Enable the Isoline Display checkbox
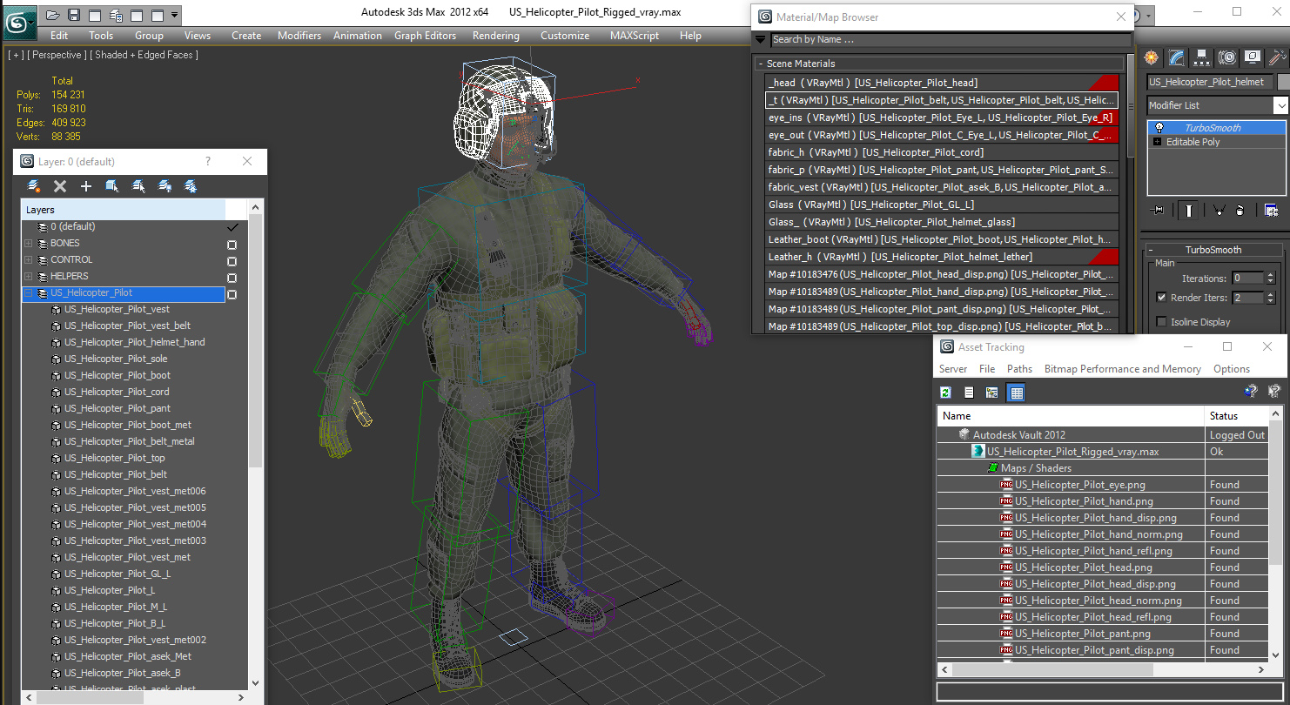Screen dimensions: 1290x705 1161,322
